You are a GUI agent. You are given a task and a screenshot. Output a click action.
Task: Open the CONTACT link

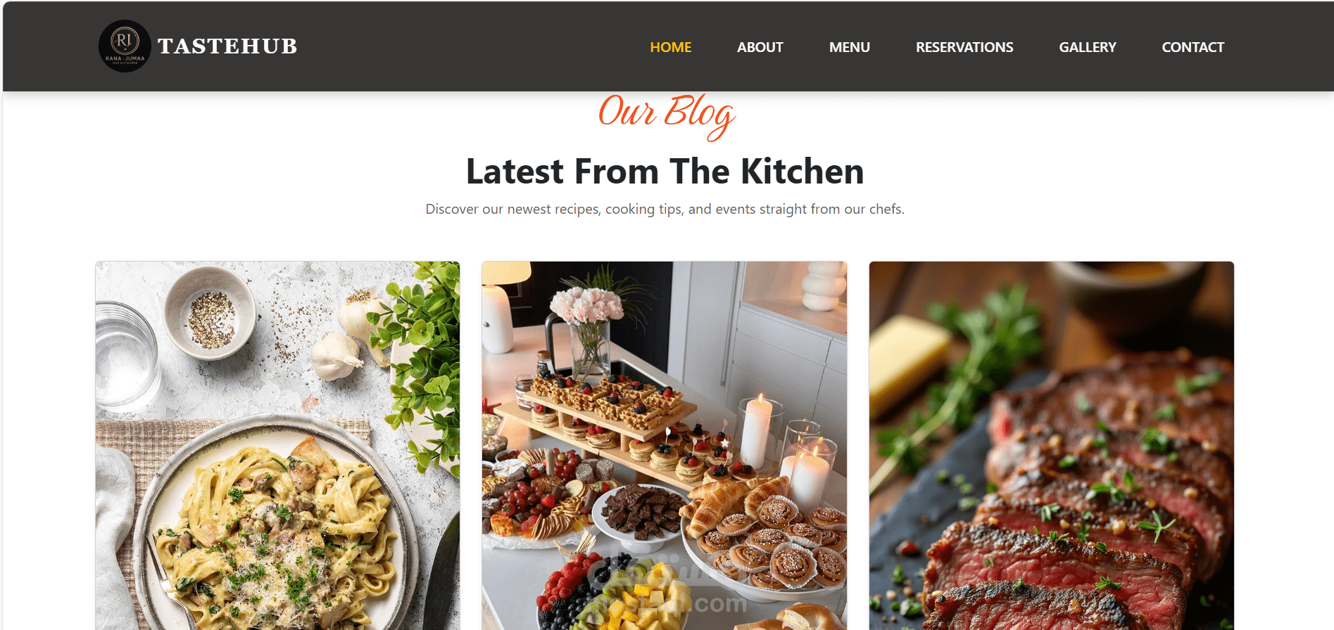(1193, 47)
